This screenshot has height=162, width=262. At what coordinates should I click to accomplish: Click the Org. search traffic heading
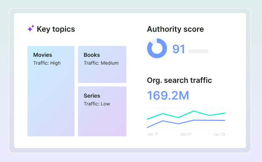(179, 80)
